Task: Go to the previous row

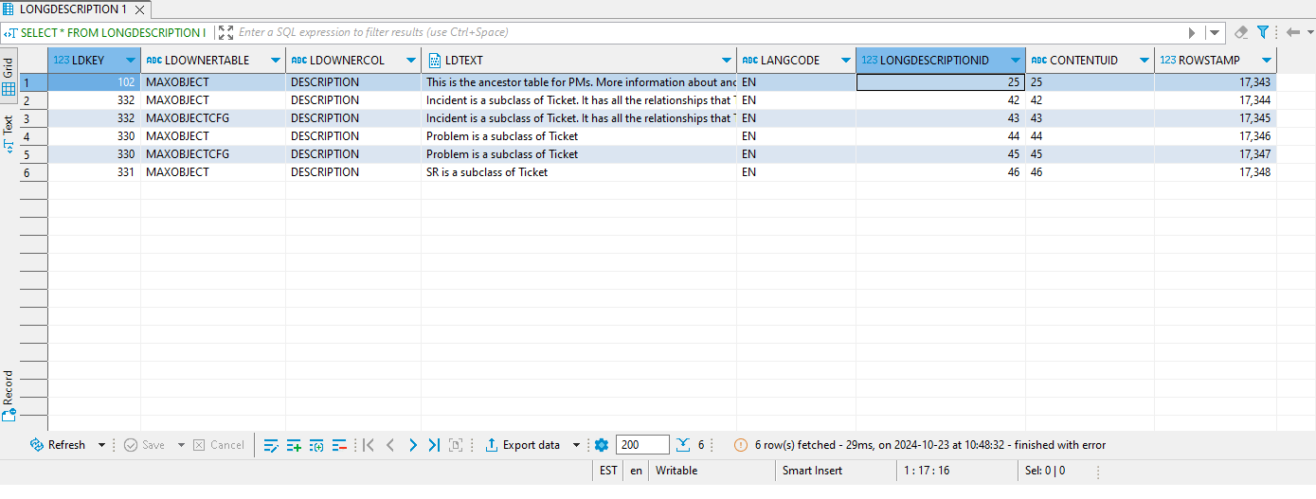Action: 390,445
